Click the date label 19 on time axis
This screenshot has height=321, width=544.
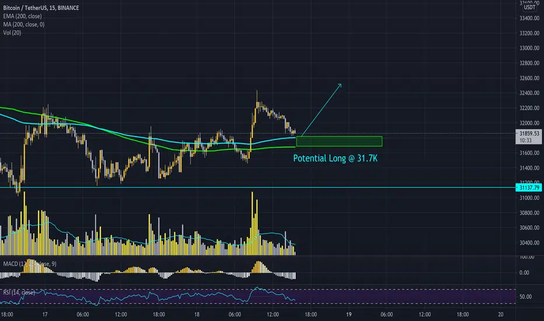point(348,315)
